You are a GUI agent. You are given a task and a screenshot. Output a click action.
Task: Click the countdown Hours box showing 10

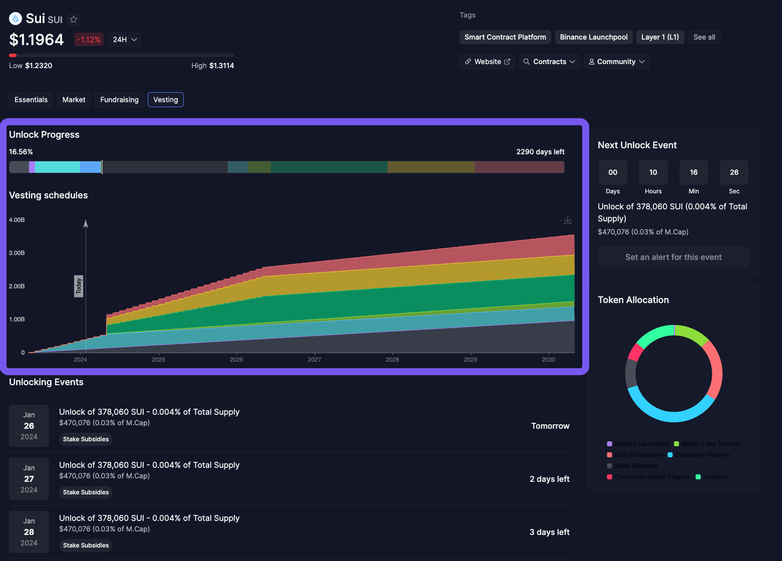tap(653, 172)
